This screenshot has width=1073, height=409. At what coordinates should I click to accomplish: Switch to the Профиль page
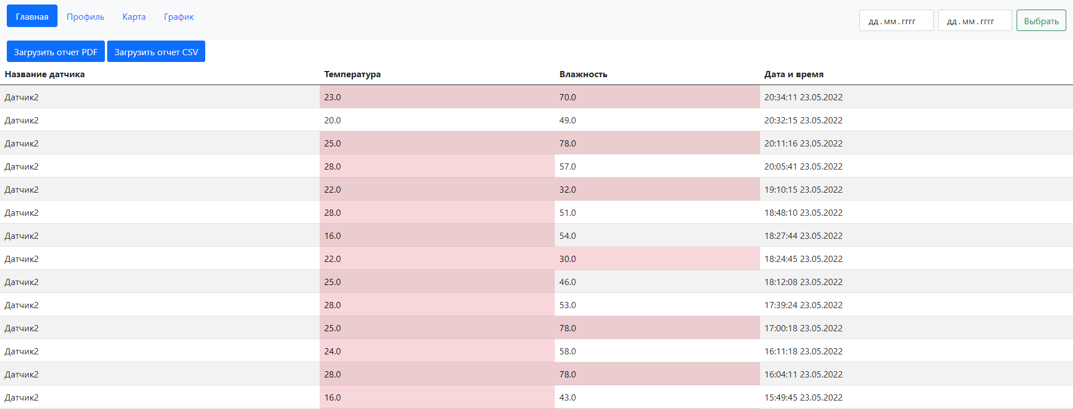tap(85, 16)
